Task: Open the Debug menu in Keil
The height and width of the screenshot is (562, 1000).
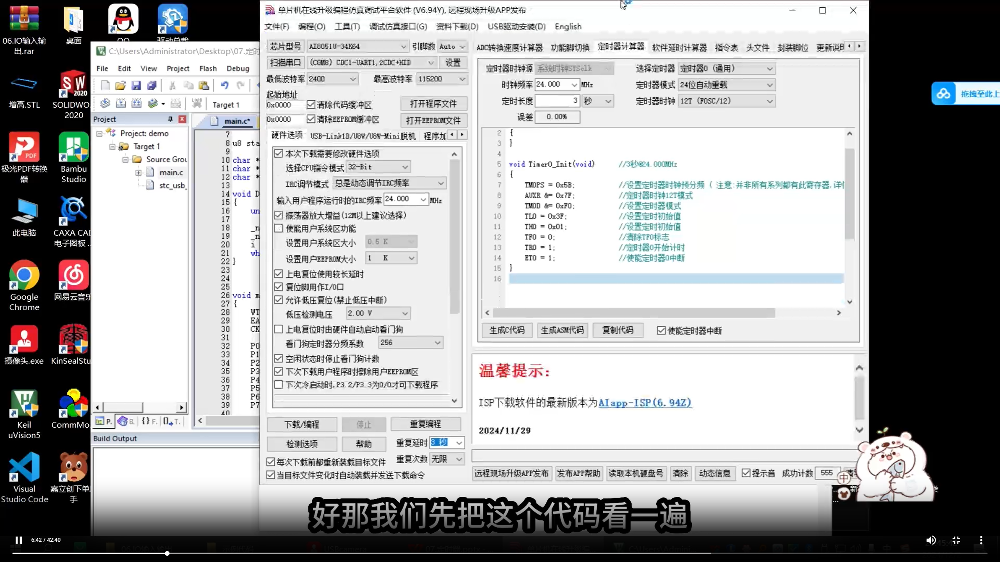Action: (238, 68)
